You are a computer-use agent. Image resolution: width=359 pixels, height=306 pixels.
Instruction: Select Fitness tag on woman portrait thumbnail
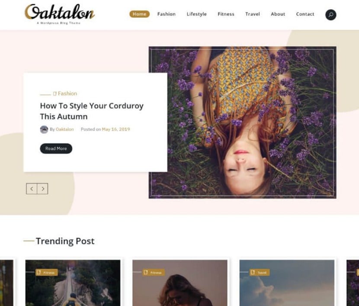tap(154, 272)
